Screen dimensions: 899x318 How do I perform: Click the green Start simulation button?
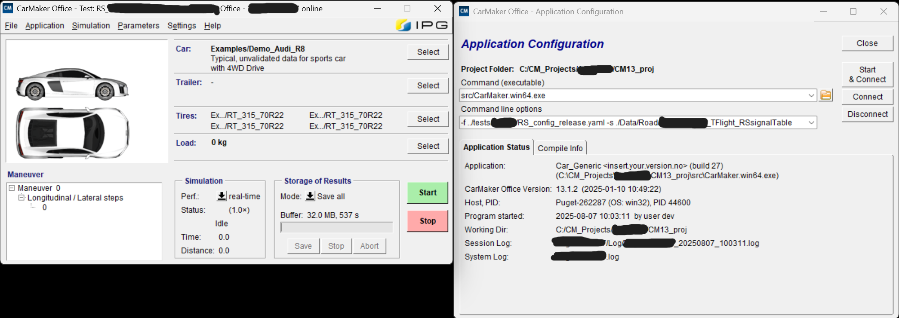click(428, 193)
